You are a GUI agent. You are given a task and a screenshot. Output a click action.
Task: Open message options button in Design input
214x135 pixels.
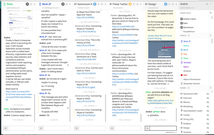pos(147,128)
